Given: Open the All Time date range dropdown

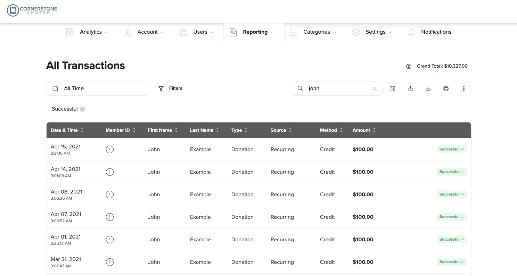Looking at the screenshot, I should point(97,88).
